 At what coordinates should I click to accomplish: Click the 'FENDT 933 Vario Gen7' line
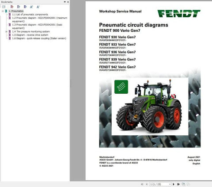click(x=117, y=44)
